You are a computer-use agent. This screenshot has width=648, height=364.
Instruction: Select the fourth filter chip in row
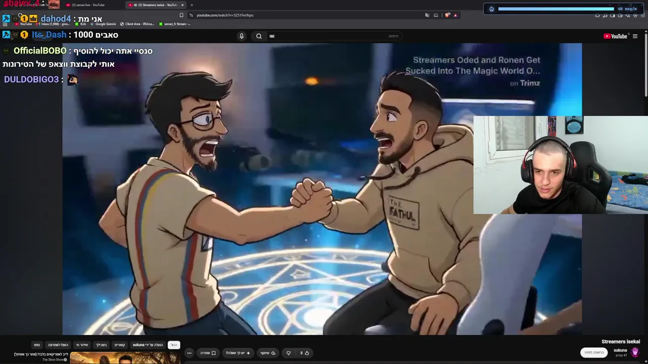click(101, 345)
